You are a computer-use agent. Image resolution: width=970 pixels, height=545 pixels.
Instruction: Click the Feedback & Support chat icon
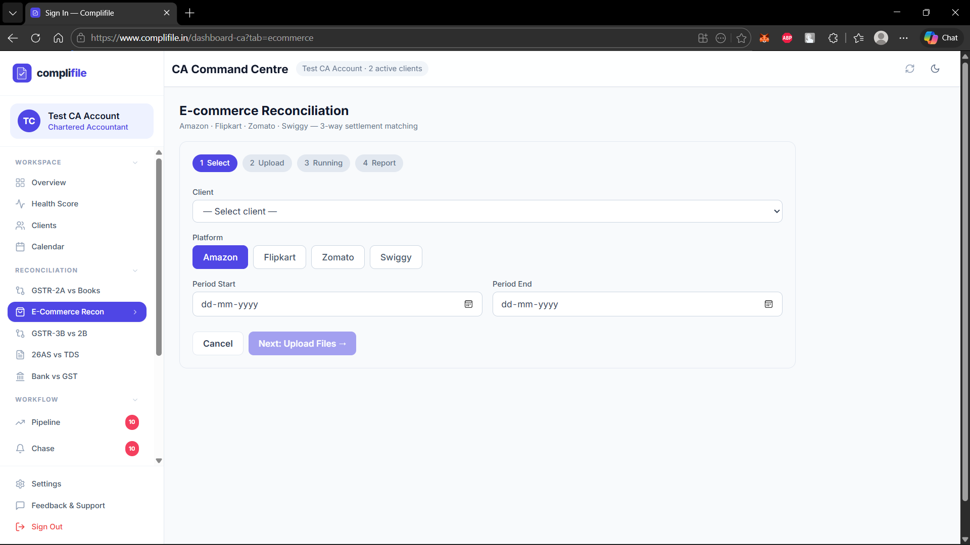pyautogui.click(x=20, y=506)
